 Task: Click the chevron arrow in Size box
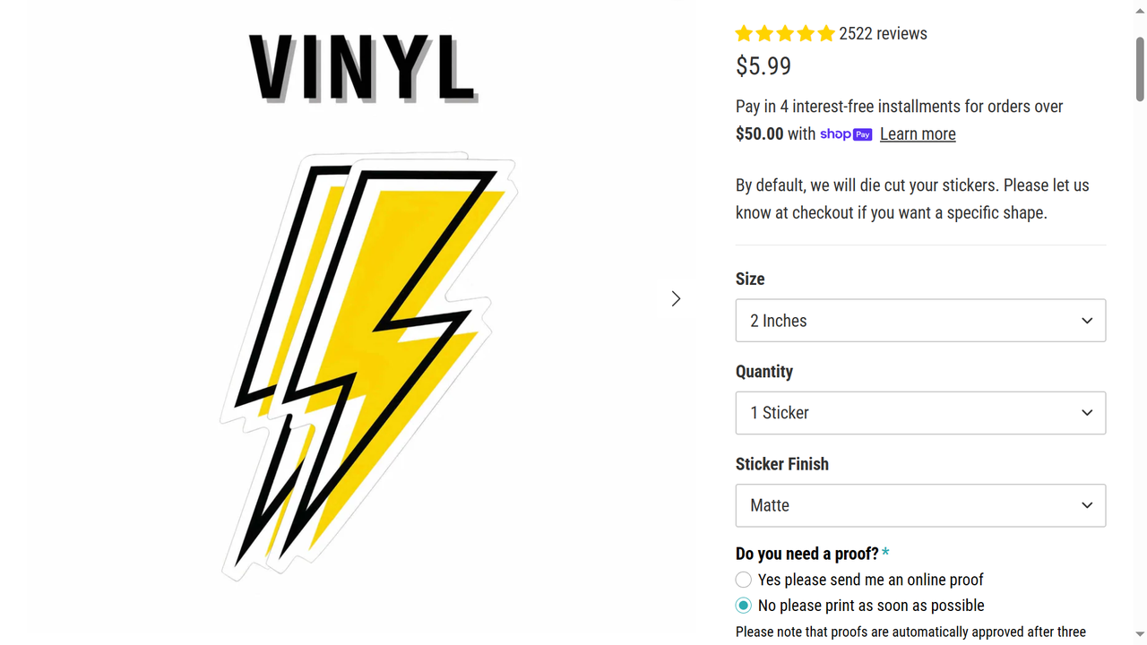point(1087,321)
